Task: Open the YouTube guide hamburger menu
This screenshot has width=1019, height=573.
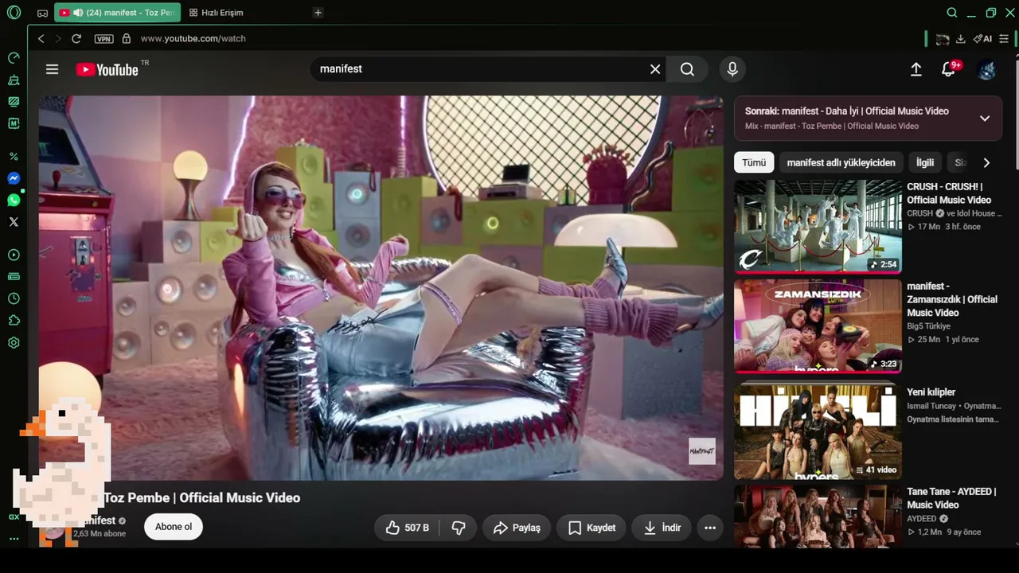Action: 53,69
